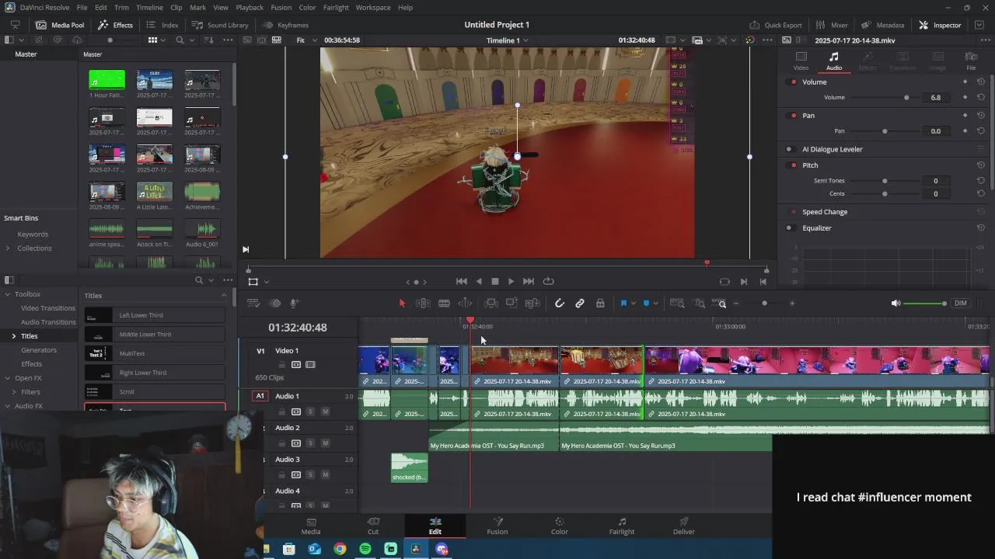Reset Volume section with reset icon
This screenshot has width=995, height=559.
click(981, 82)
